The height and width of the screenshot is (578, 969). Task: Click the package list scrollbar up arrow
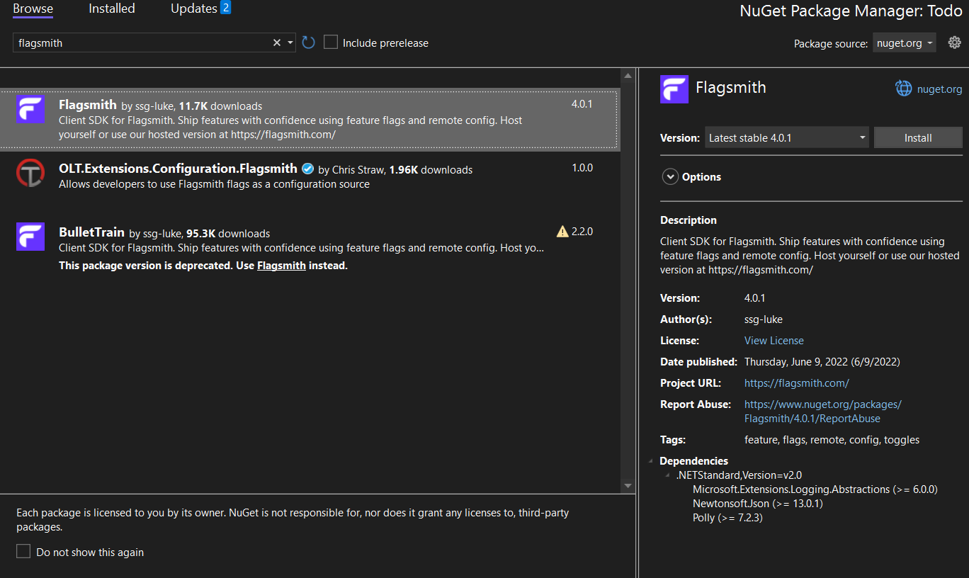tap(628, 75)
